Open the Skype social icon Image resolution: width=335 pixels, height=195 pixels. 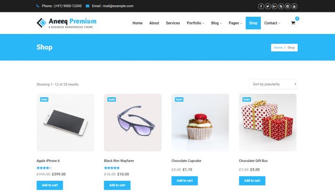[281, 6]
